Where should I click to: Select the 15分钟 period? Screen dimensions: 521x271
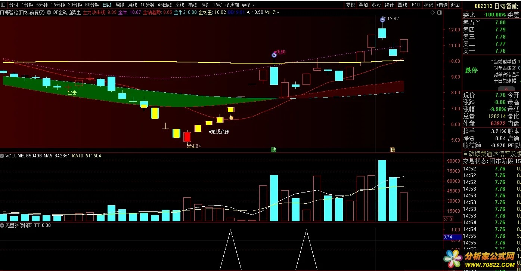[58, 5]
